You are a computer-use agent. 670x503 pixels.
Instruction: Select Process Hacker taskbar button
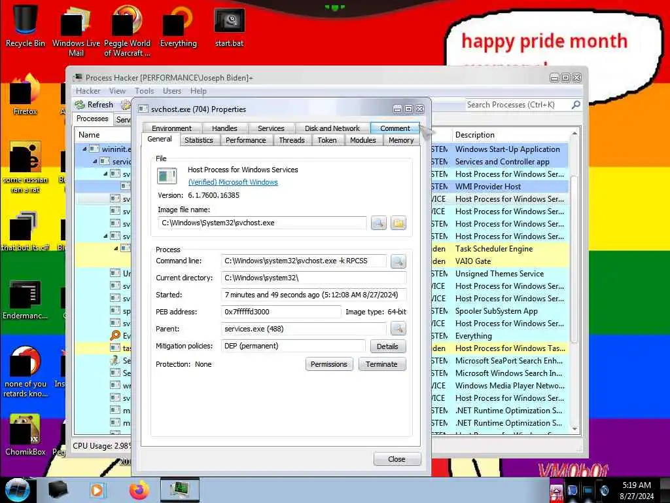point(180,490)
